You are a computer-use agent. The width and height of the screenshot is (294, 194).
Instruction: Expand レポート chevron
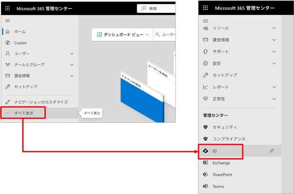pos(274,87)
